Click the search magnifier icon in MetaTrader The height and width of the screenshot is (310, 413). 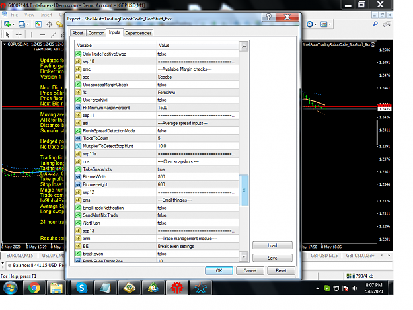click(375, 24)
